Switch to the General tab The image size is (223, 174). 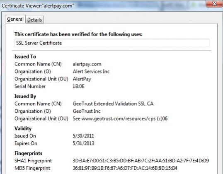click(15, 19)
